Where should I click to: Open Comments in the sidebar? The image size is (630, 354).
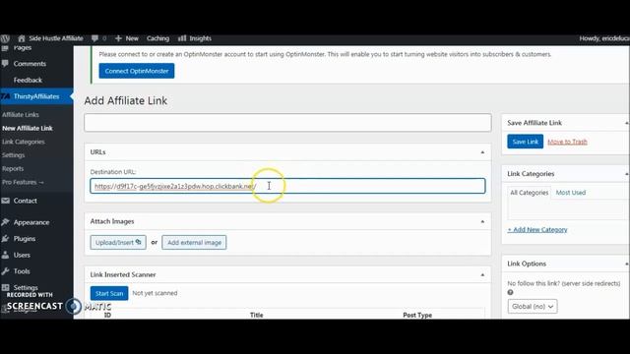pyautogui.click(x=30, y=64)
